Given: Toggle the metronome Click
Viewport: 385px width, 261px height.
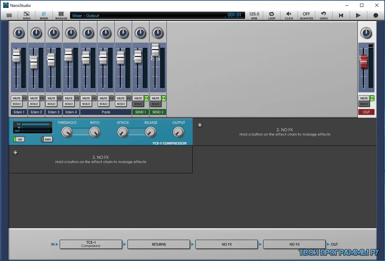Looking at the screenshot, I should click(289, 15).
